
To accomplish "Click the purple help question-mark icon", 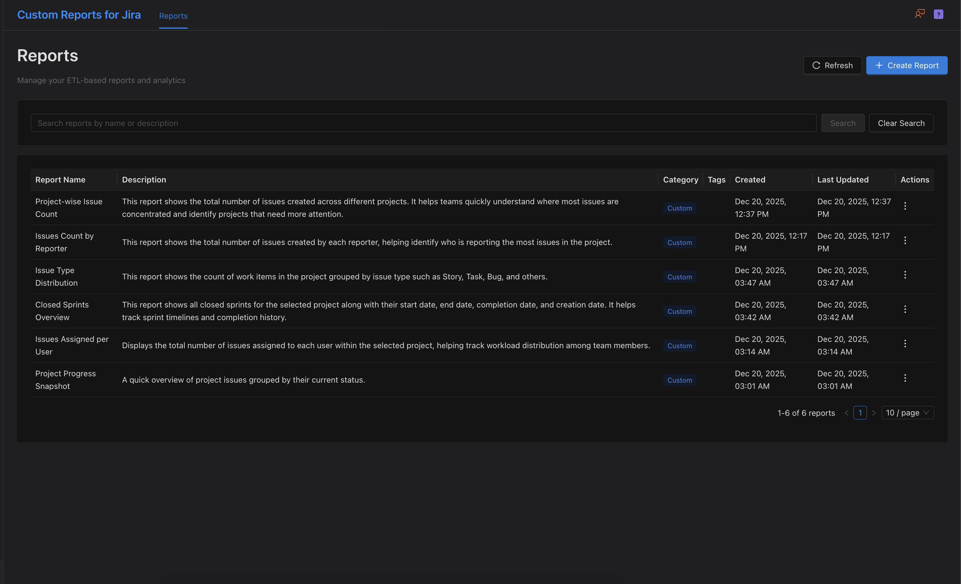I will tap(938, 15).
